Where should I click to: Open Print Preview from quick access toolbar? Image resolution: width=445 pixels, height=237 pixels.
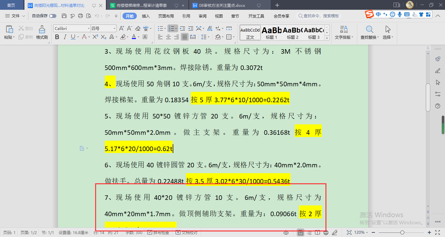tap(89, 16)
